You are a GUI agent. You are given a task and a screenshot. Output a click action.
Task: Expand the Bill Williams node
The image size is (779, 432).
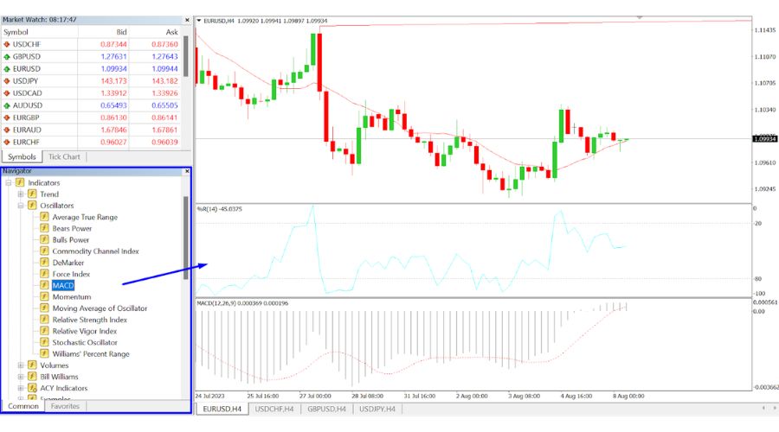tap(20, 377)
